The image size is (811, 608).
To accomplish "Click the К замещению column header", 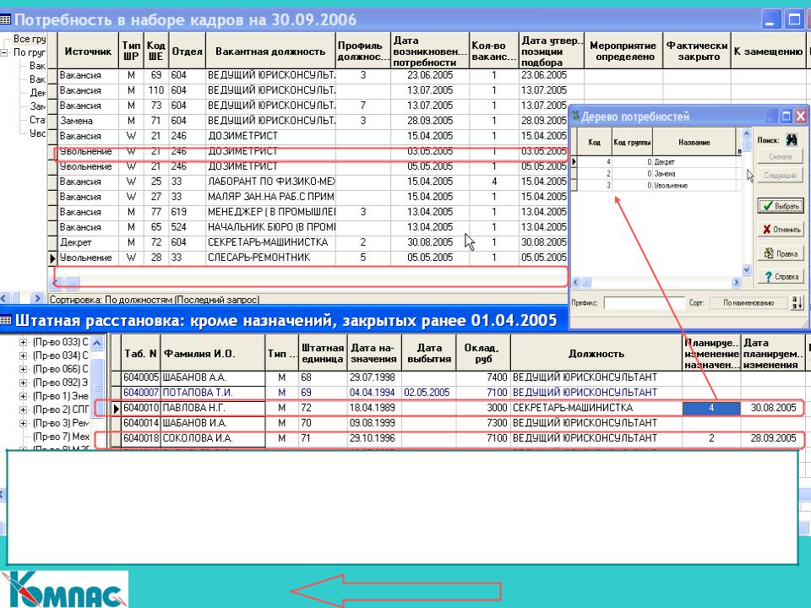I will [768, 52].
